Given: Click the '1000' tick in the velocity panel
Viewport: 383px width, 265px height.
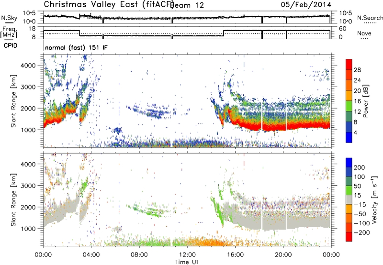Looking at the screenshot, I should click(28, 229).
